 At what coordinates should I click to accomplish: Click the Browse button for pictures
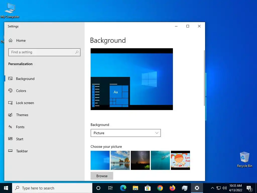[102, 176]
